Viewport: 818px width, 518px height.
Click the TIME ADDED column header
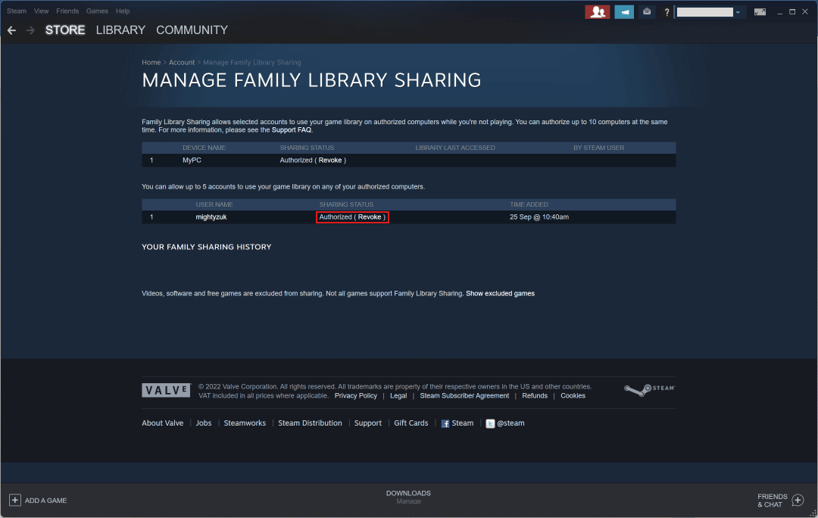(529, 204)
